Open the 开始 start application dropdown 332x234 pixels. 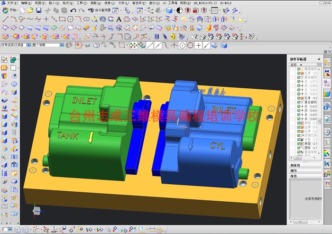pos(10,10)
